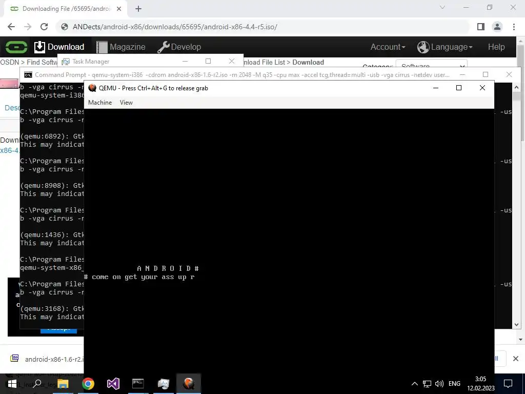
Task: Select the Downloading File browser tab
Action: pos(66,9)
